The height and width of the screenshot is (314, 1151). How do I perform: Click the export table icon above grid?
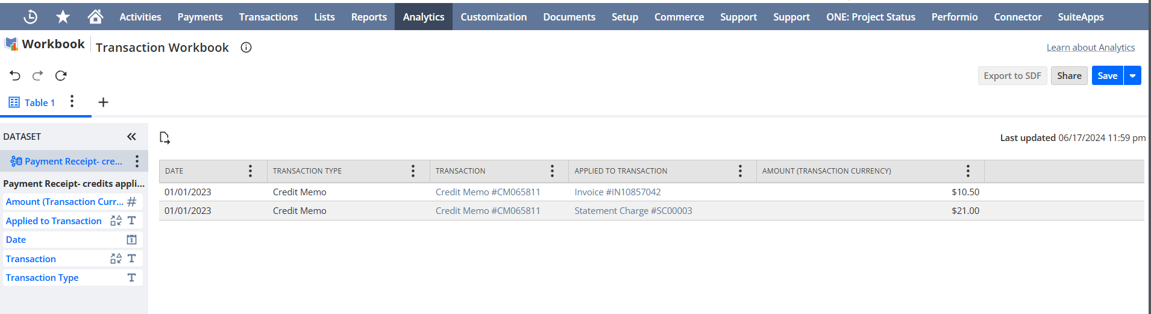pos(165,138)
